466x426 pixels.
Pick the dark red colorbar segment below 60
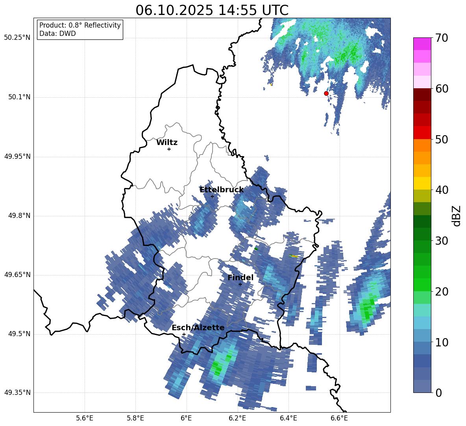(x=422, y=95)
